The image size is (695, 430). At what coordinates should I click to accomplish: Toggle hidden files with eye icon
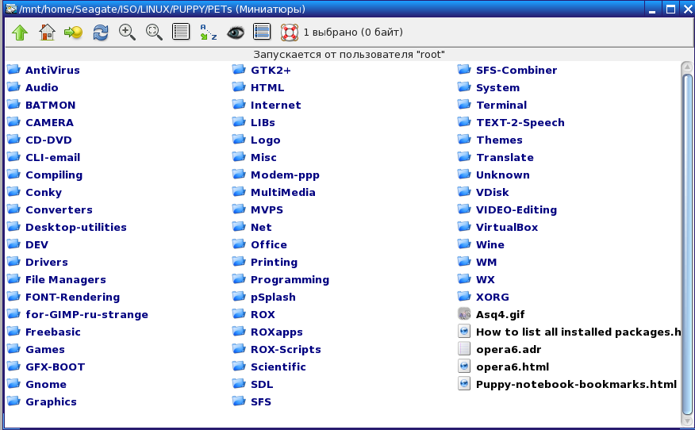coord(235,33)
